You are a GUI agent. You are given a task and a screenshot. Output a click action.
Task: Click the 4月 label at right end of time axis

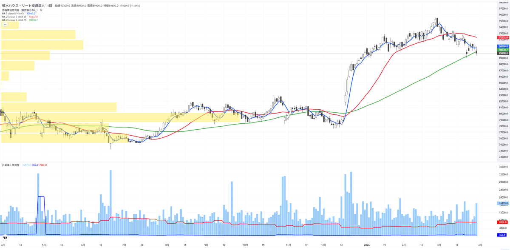479,245
